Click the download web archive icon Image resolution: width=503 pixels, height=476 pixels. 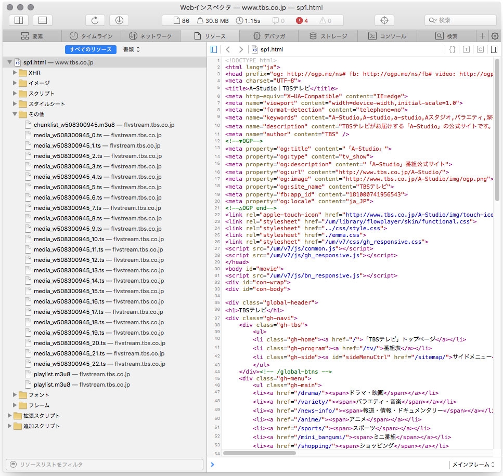[119, 20]
